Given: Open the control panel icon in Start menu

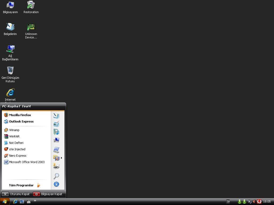Looking at the screenshot, I should click(x=56, y=150).
